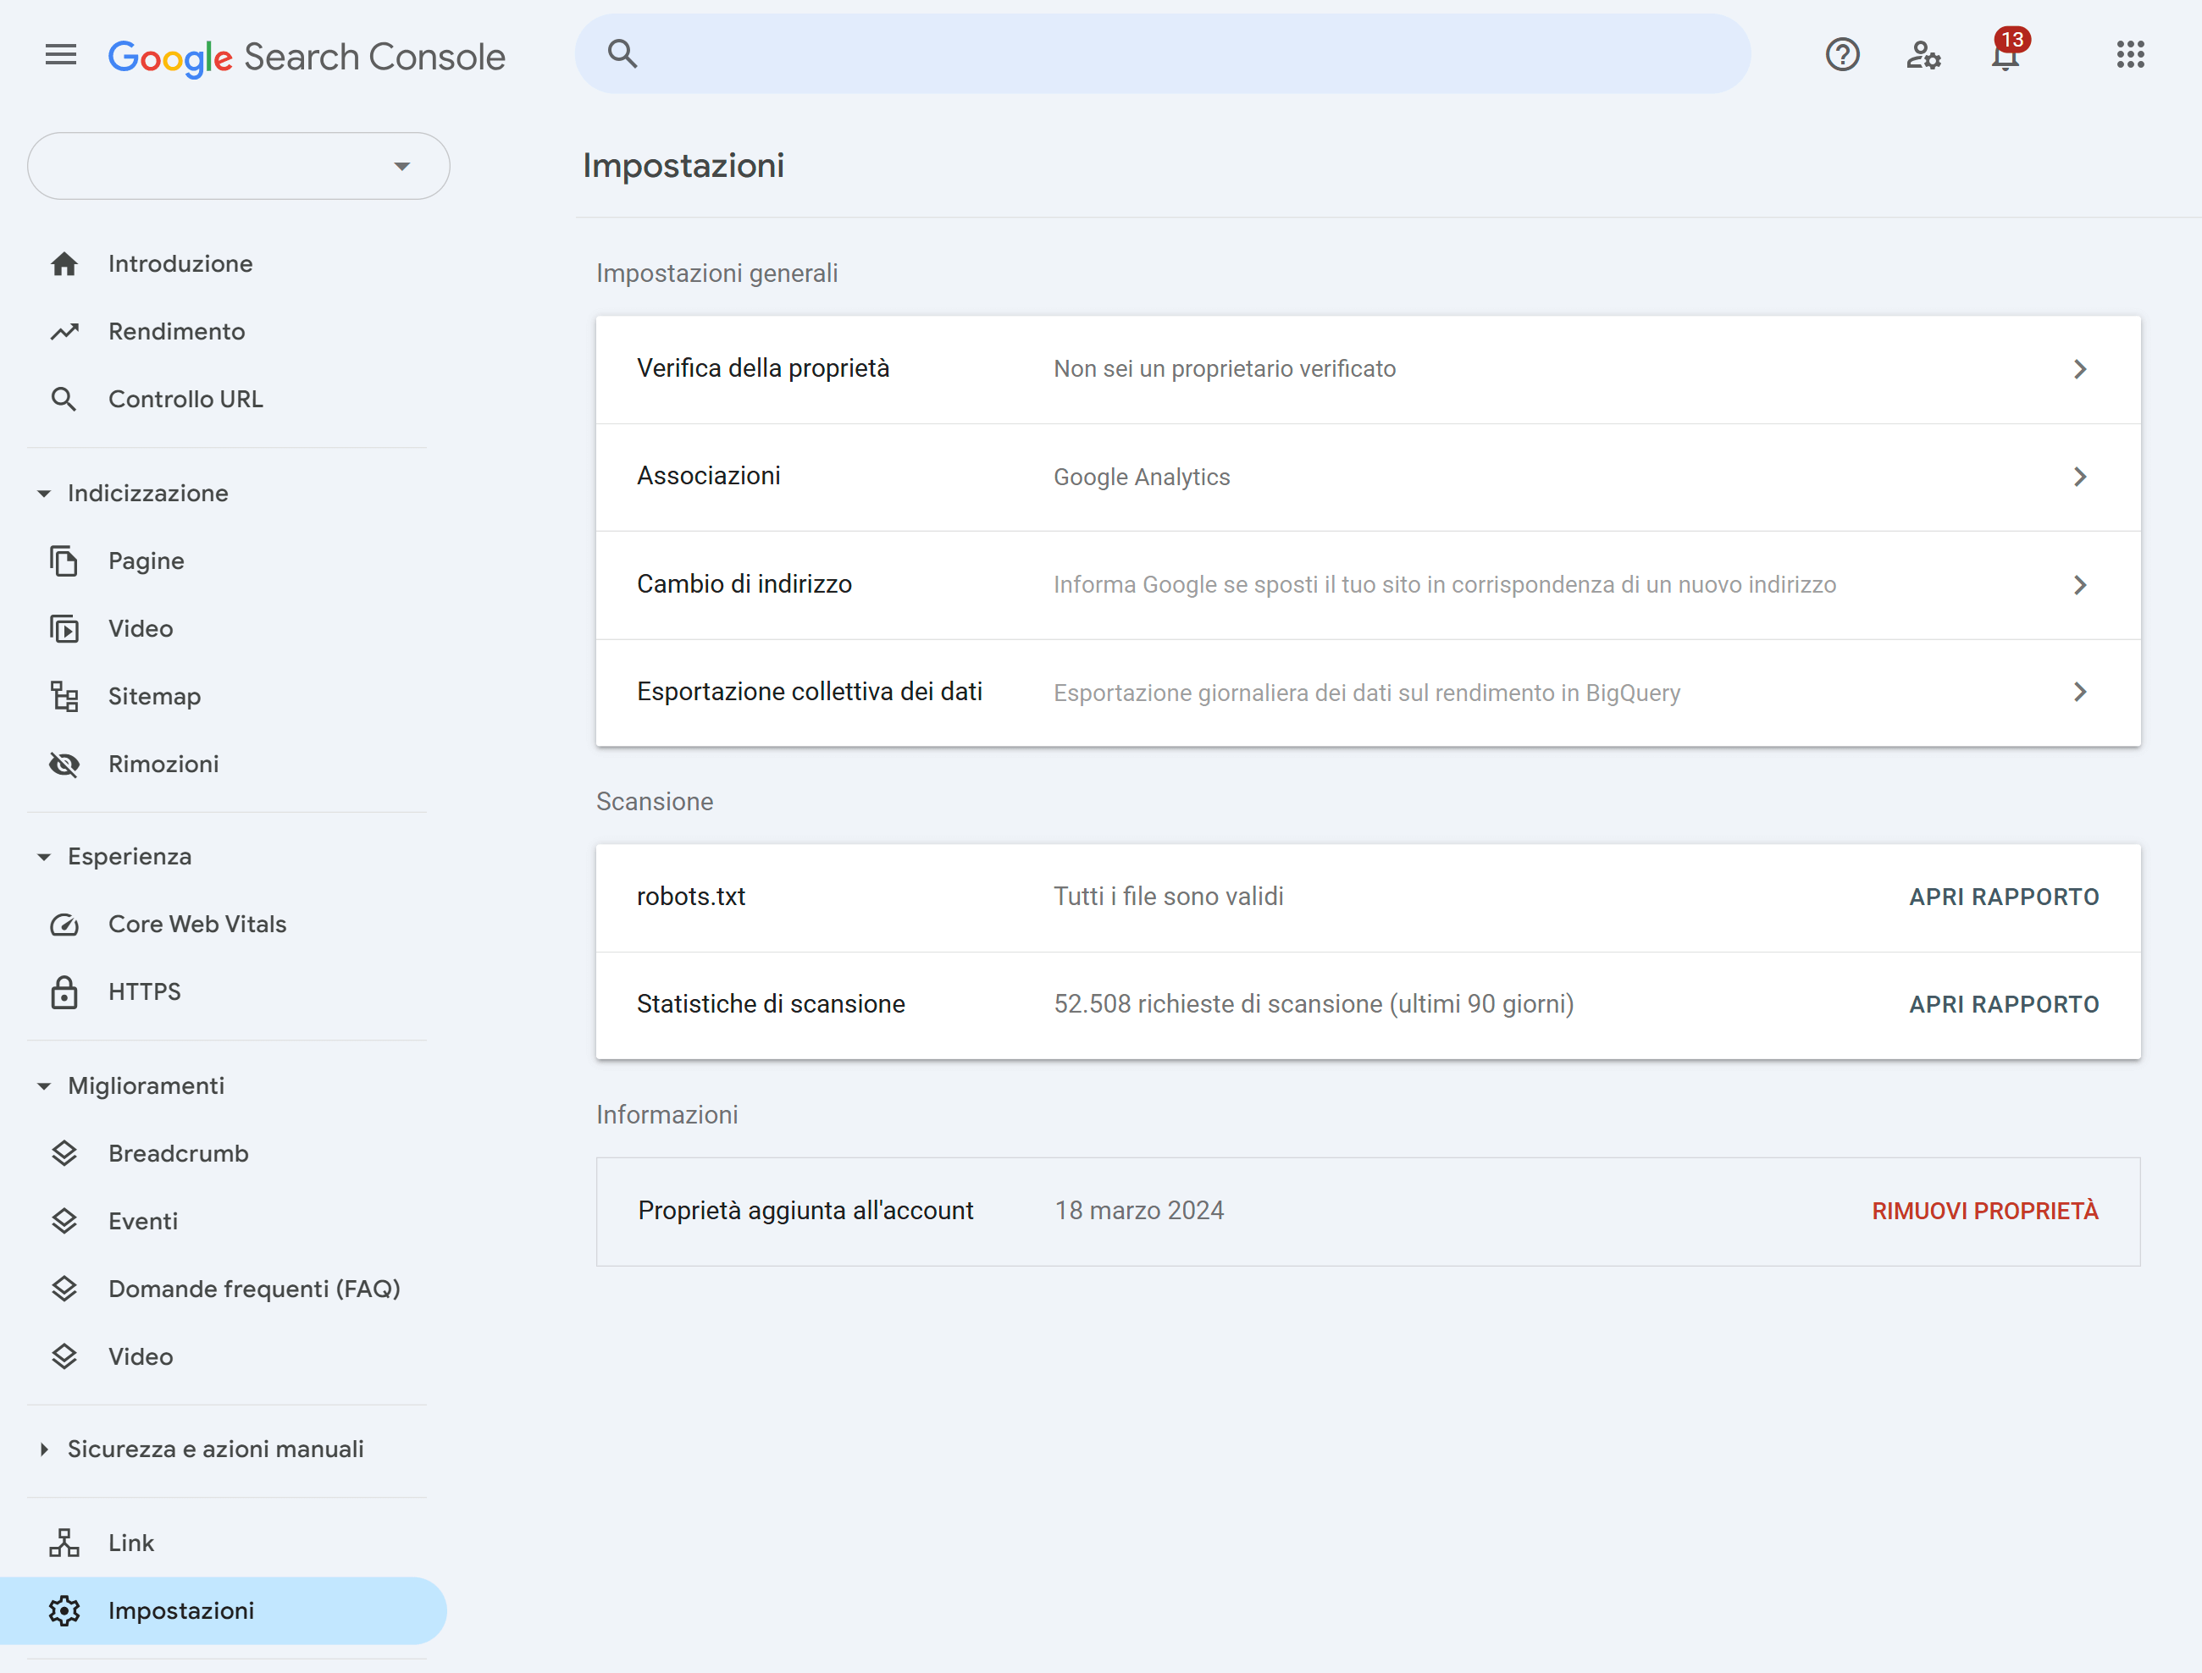Open the property selector dropdown

click(x=239, y=166)
